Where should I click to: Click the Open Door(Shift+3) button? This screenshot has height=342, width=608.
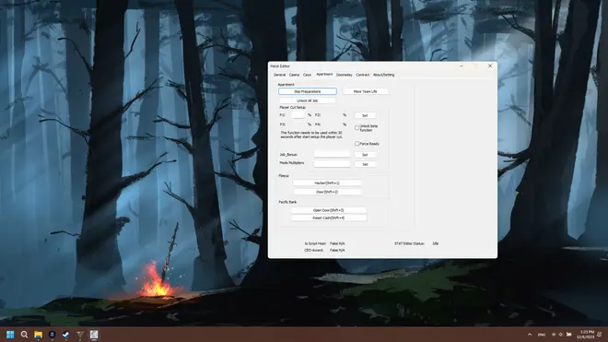point(329,210)
